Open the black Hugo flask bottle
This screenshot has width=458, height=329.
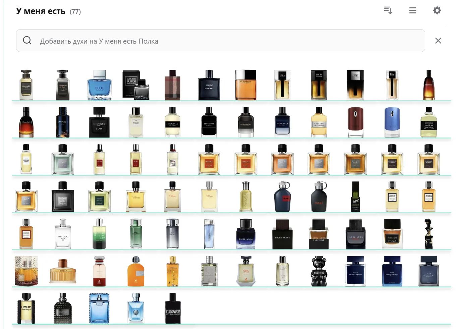[319, 197]
